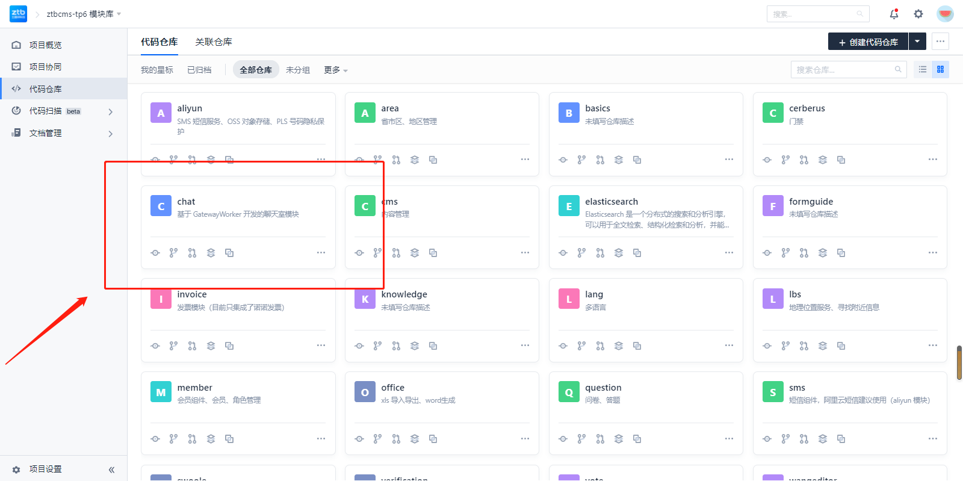
Task: View commits icon on member card
Action: pyautogui.click(x=155, y=439)
